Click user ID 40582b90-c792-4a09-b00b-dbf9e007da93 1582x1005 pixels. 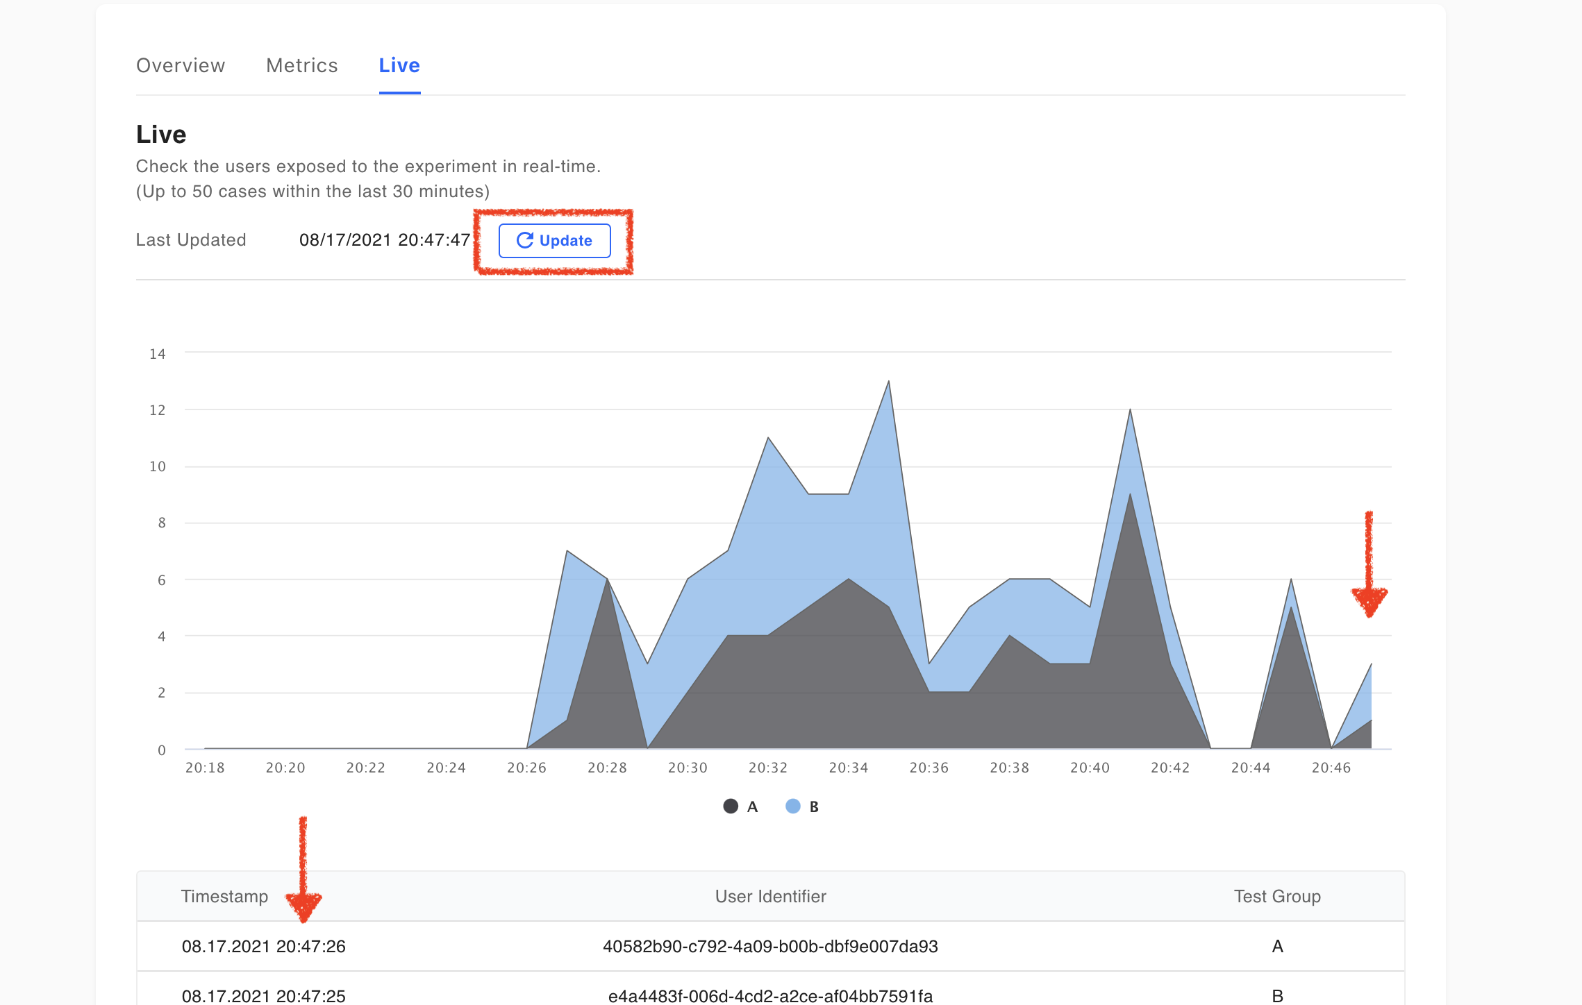click(770, 946)
